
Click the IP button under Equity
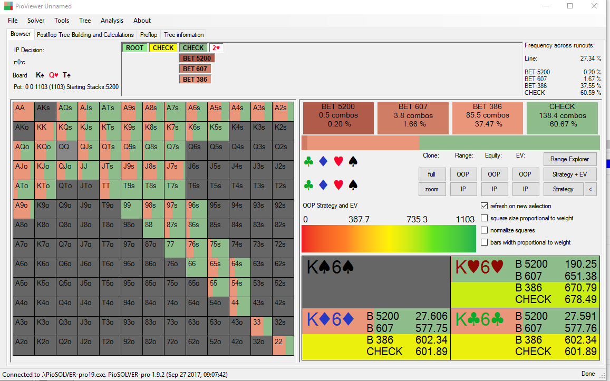494,189
